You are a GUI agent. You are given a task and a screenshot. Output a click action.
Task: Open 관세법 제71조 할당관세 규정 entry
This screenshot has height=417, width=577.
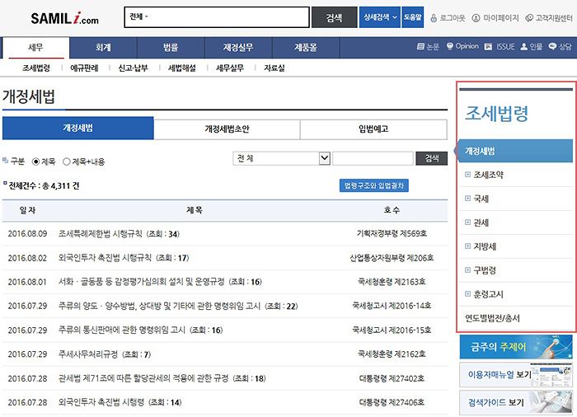143,378
